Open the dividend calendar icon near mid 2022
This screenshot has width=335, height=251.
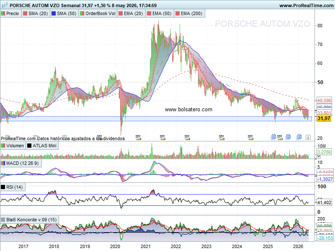[x=187, y=137]
